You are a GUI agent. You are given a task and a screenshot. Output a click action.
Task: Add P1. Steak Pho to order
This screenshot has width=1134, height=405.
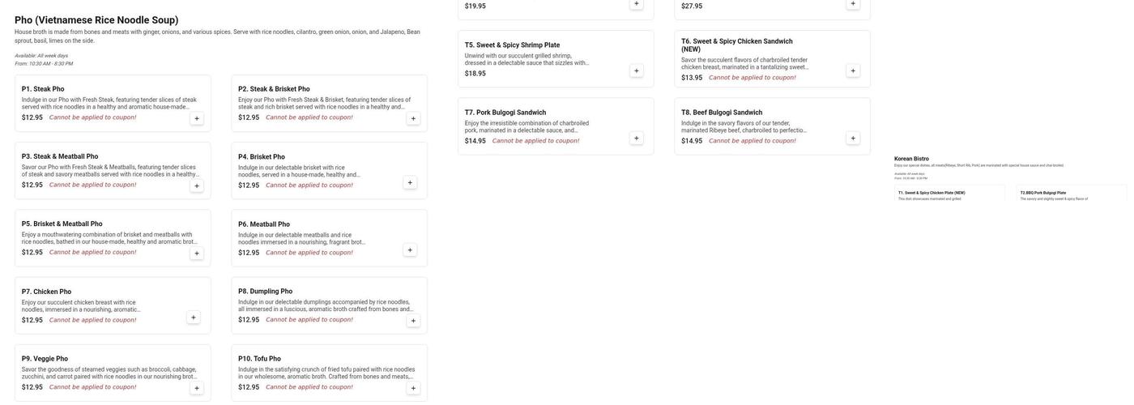point(197,119)
